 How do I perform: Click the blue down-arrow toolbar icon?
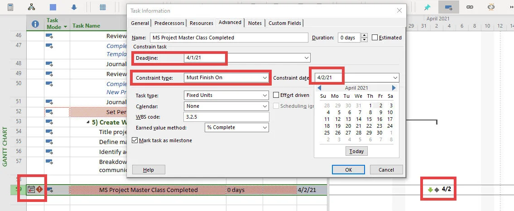pos(74,7)
